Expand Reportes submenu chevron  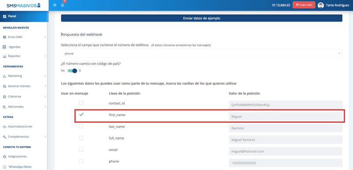click(45, 56)
